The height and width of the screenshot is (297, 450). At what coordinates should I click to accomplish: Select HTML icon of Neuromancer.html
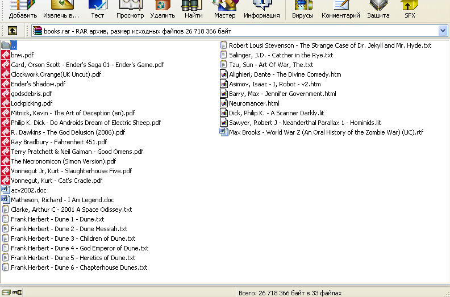(x=223, y=103)
